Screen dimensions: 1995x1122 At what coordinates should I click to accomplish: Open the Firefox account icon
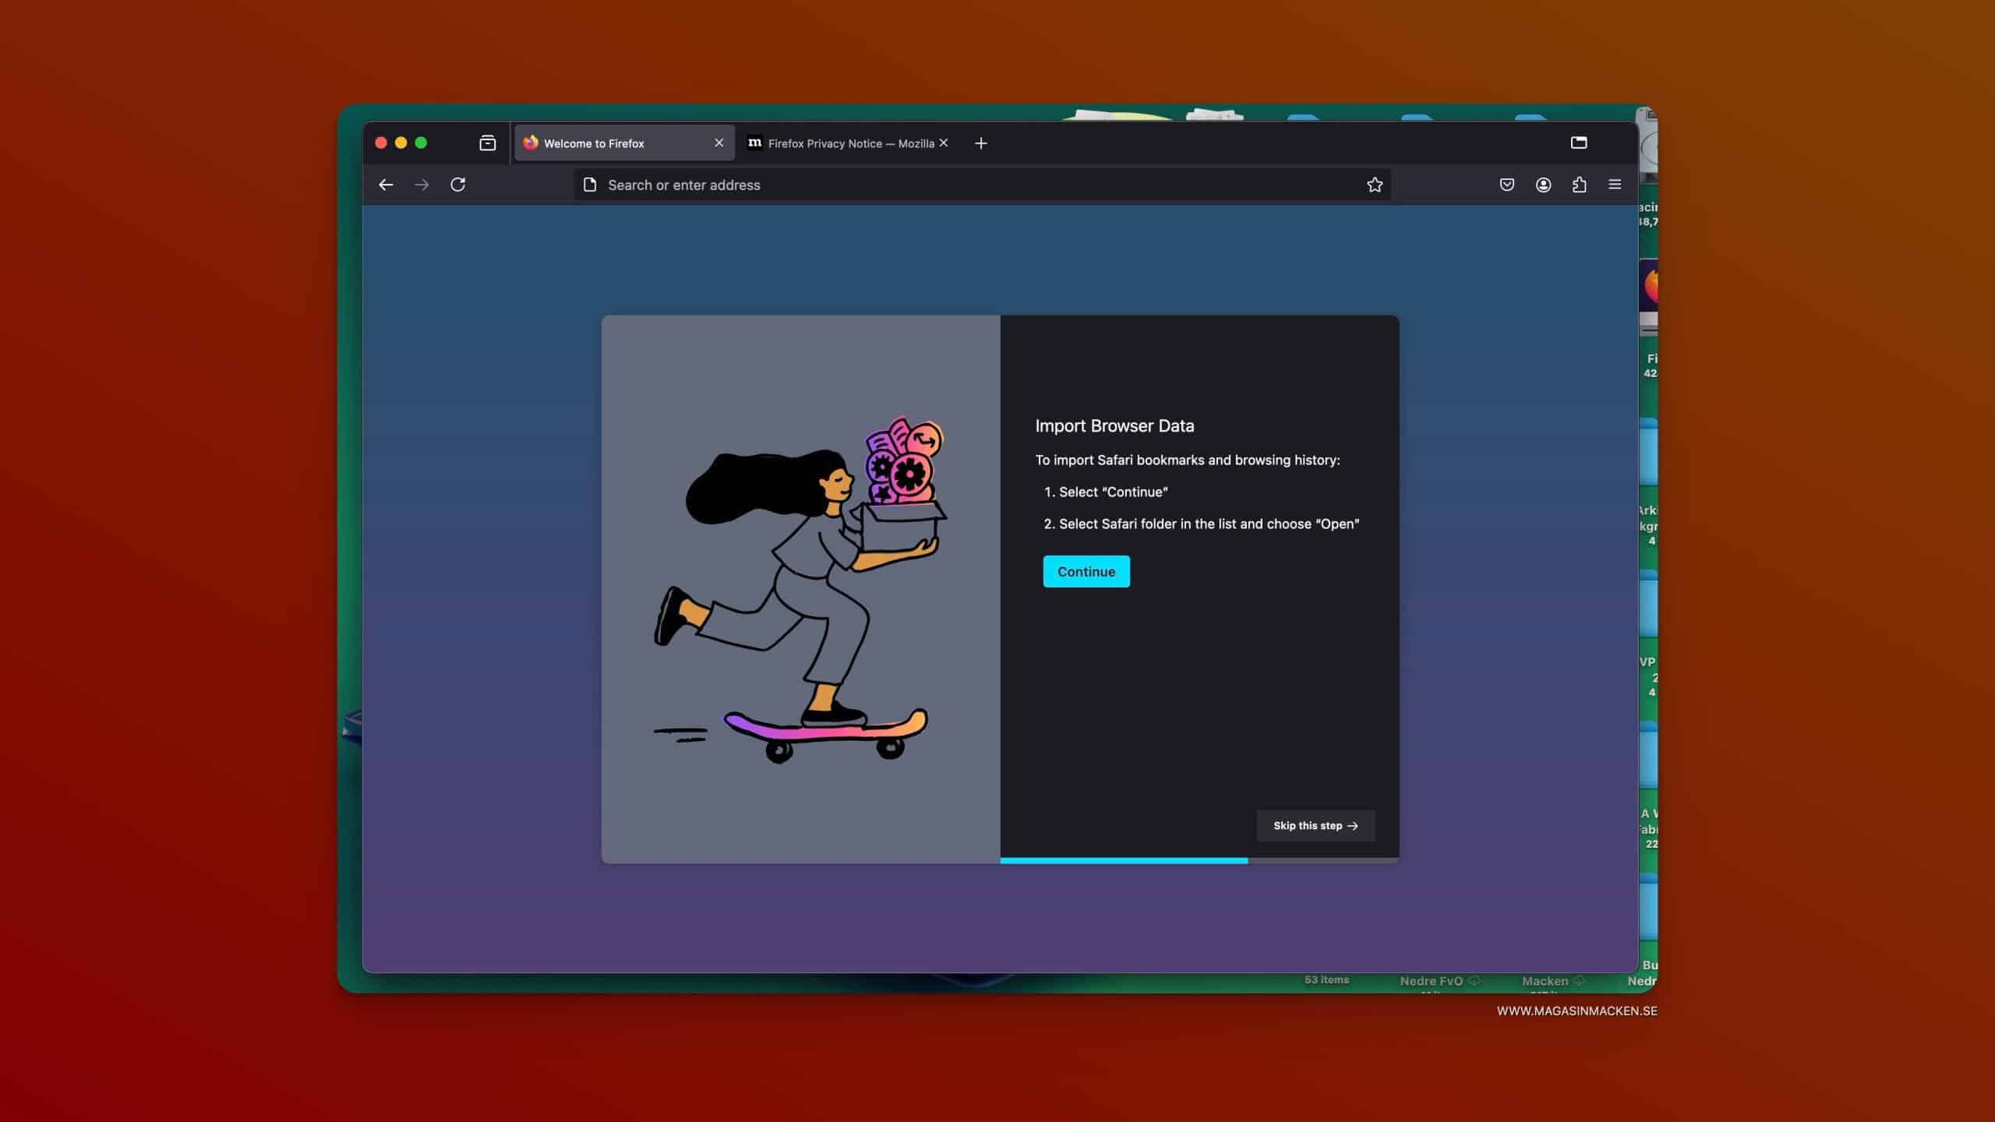click(1543, 185)
